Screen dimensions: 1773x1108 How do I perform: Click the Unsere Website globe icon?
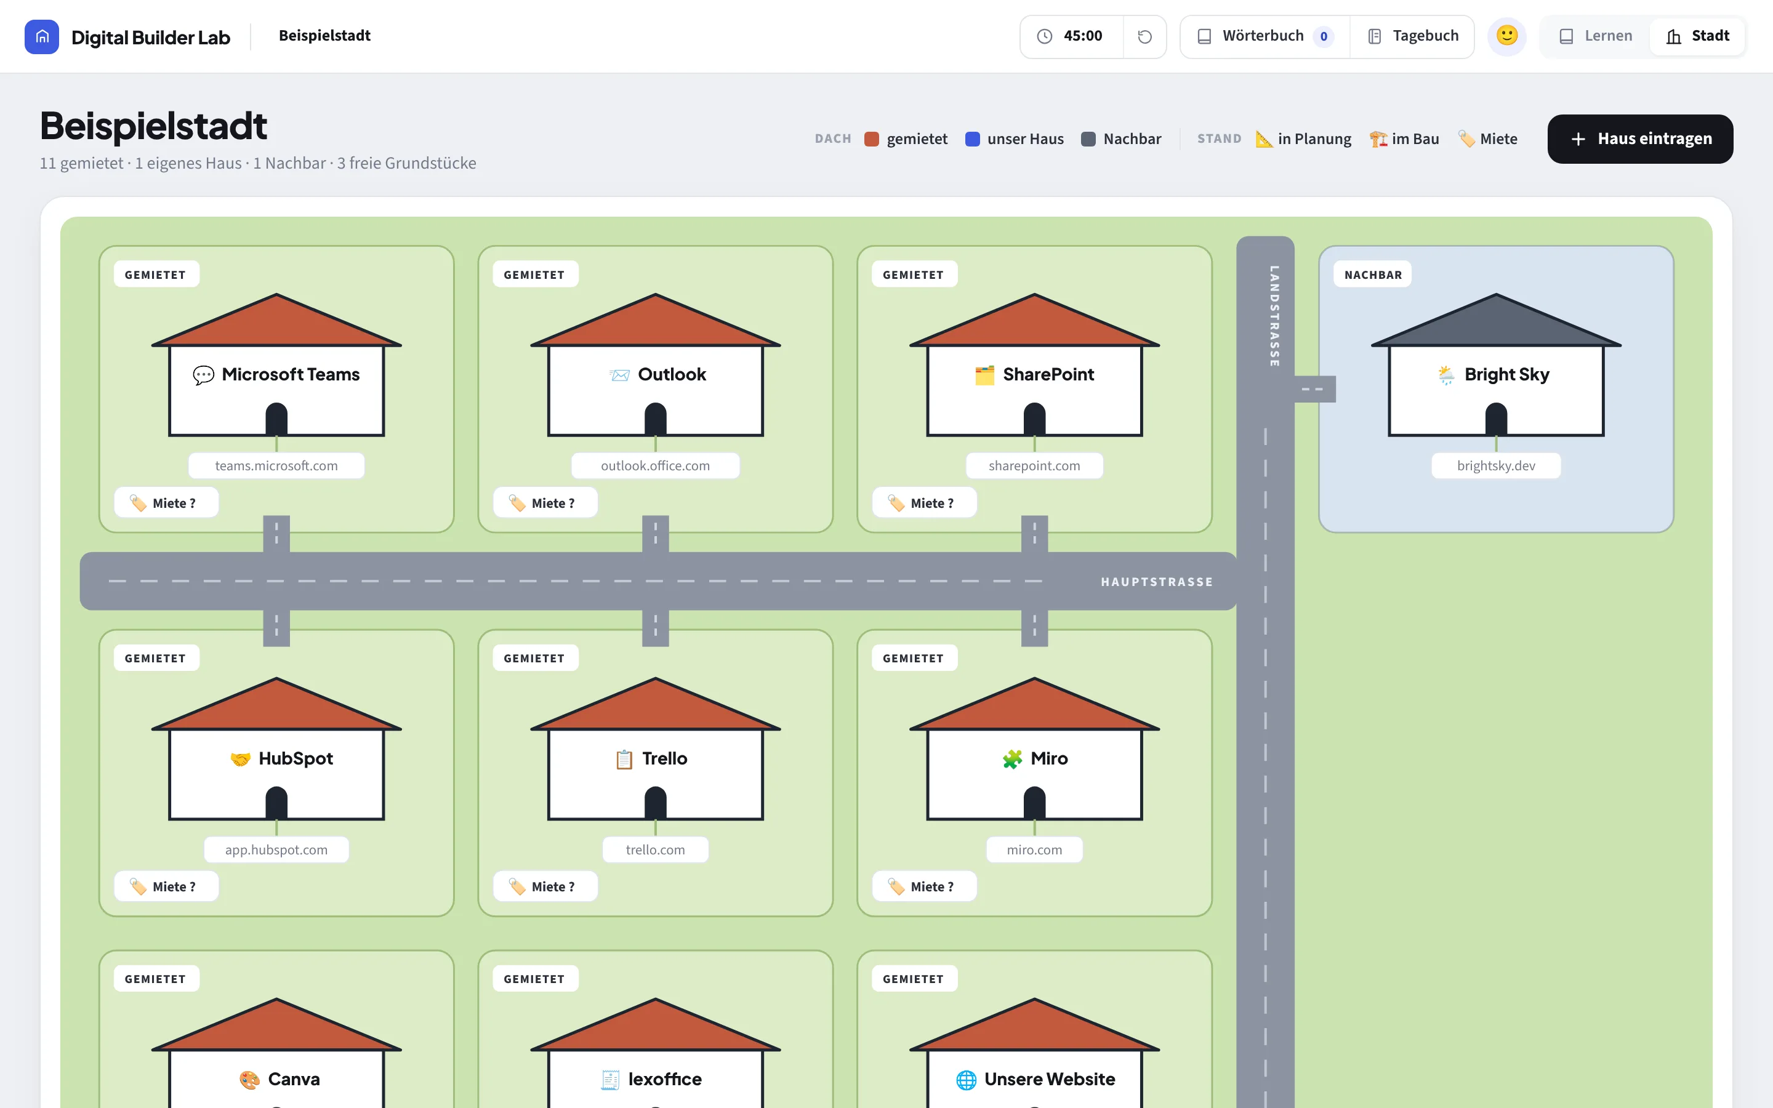pyautogui.click(x=966, y=1080)
